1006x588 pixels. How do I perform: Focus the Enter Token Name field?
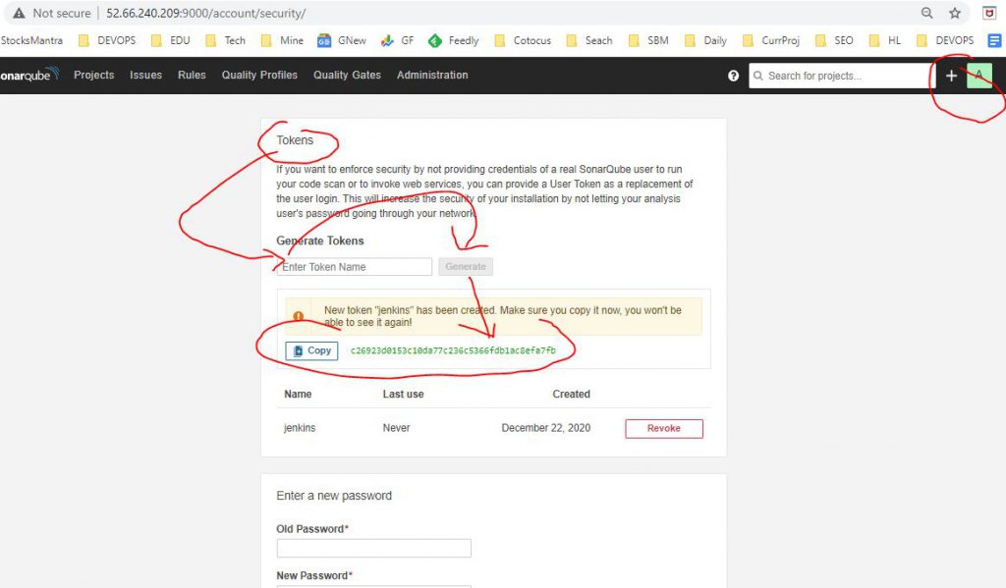[355, 267]
